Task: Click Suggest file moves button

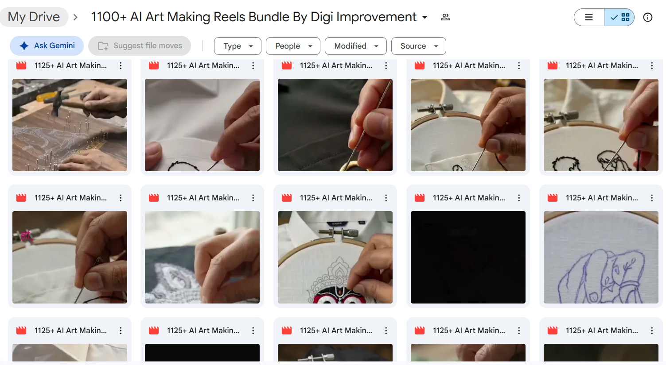Action: [x=140, y=46]
